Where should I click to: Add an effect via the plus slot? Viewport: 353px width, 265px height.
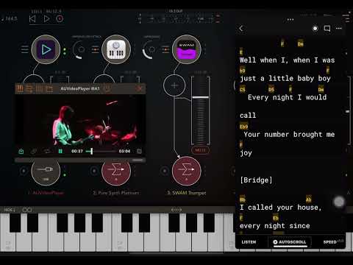(174, 85)
